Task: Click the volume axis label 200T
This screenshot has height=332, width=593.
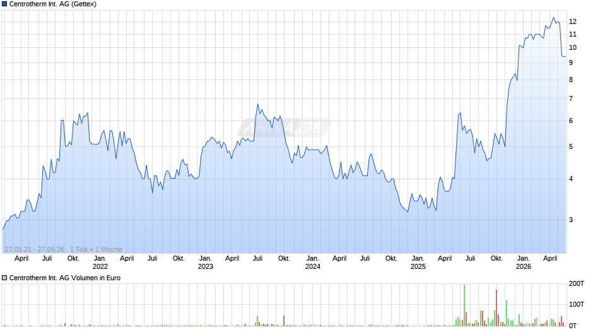Action: (x=577, y=283)
